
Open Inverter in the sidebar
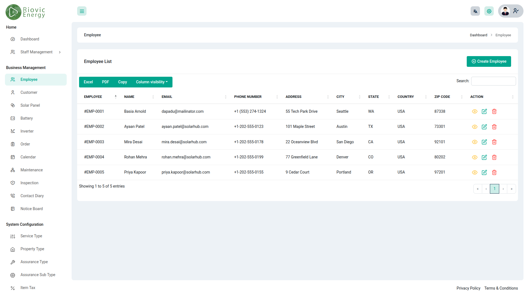[x=36, y=131]
